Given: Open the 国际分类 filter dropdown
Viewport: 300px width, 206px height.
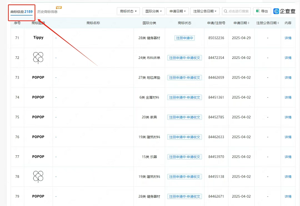Looking at the screenshot, I should coord(154,11).
